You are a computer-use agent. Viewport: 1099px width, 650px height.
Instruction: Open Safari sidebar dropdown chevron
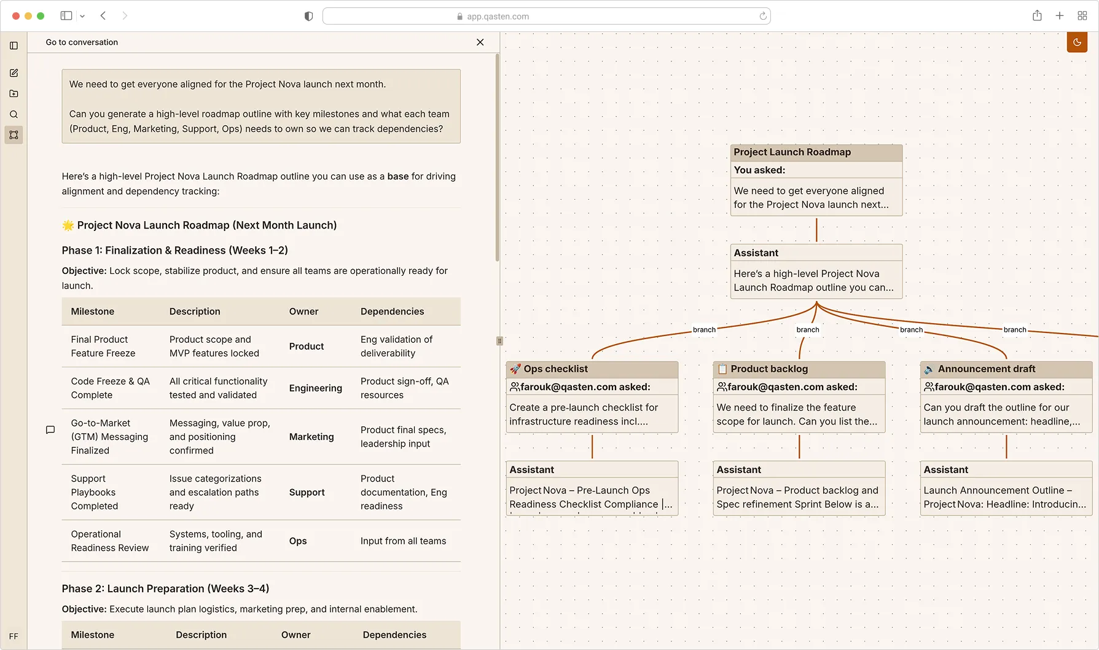(82, 17)
